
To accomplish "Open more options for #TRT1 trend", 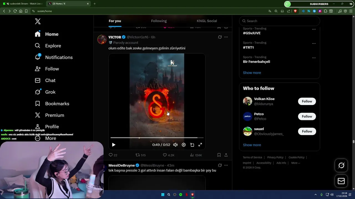I will tap(314, 44).
